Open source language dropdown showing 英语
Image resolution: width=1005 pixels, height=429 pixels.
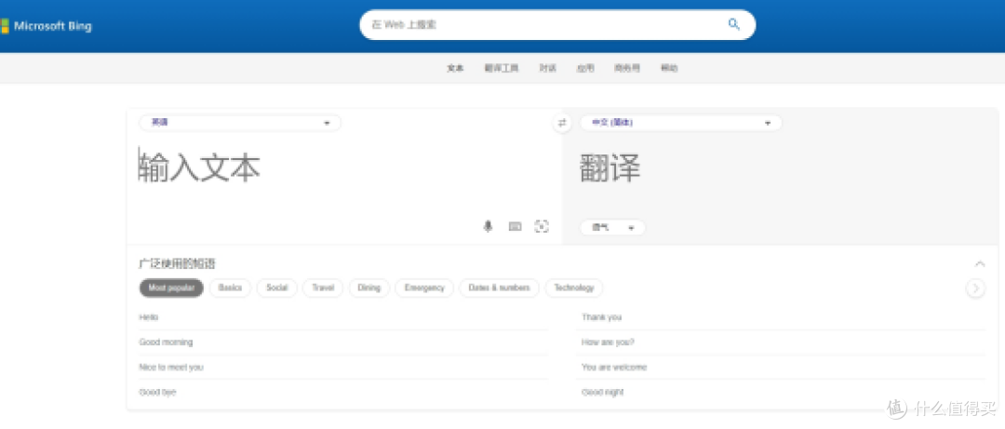tap(240, 123)
